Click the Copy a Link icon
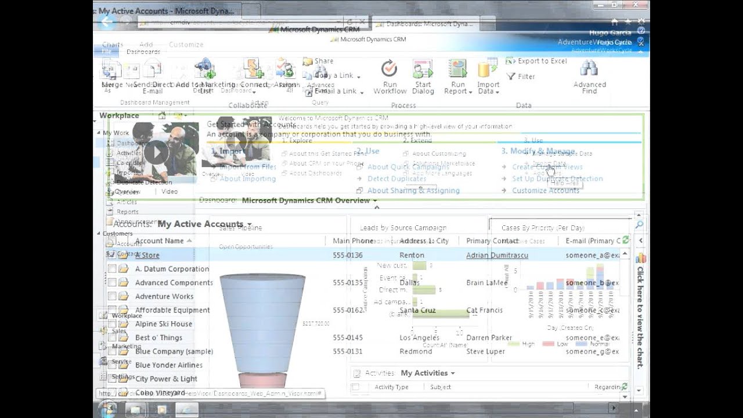Screen dimensions: 743x418 pos(307,75)
